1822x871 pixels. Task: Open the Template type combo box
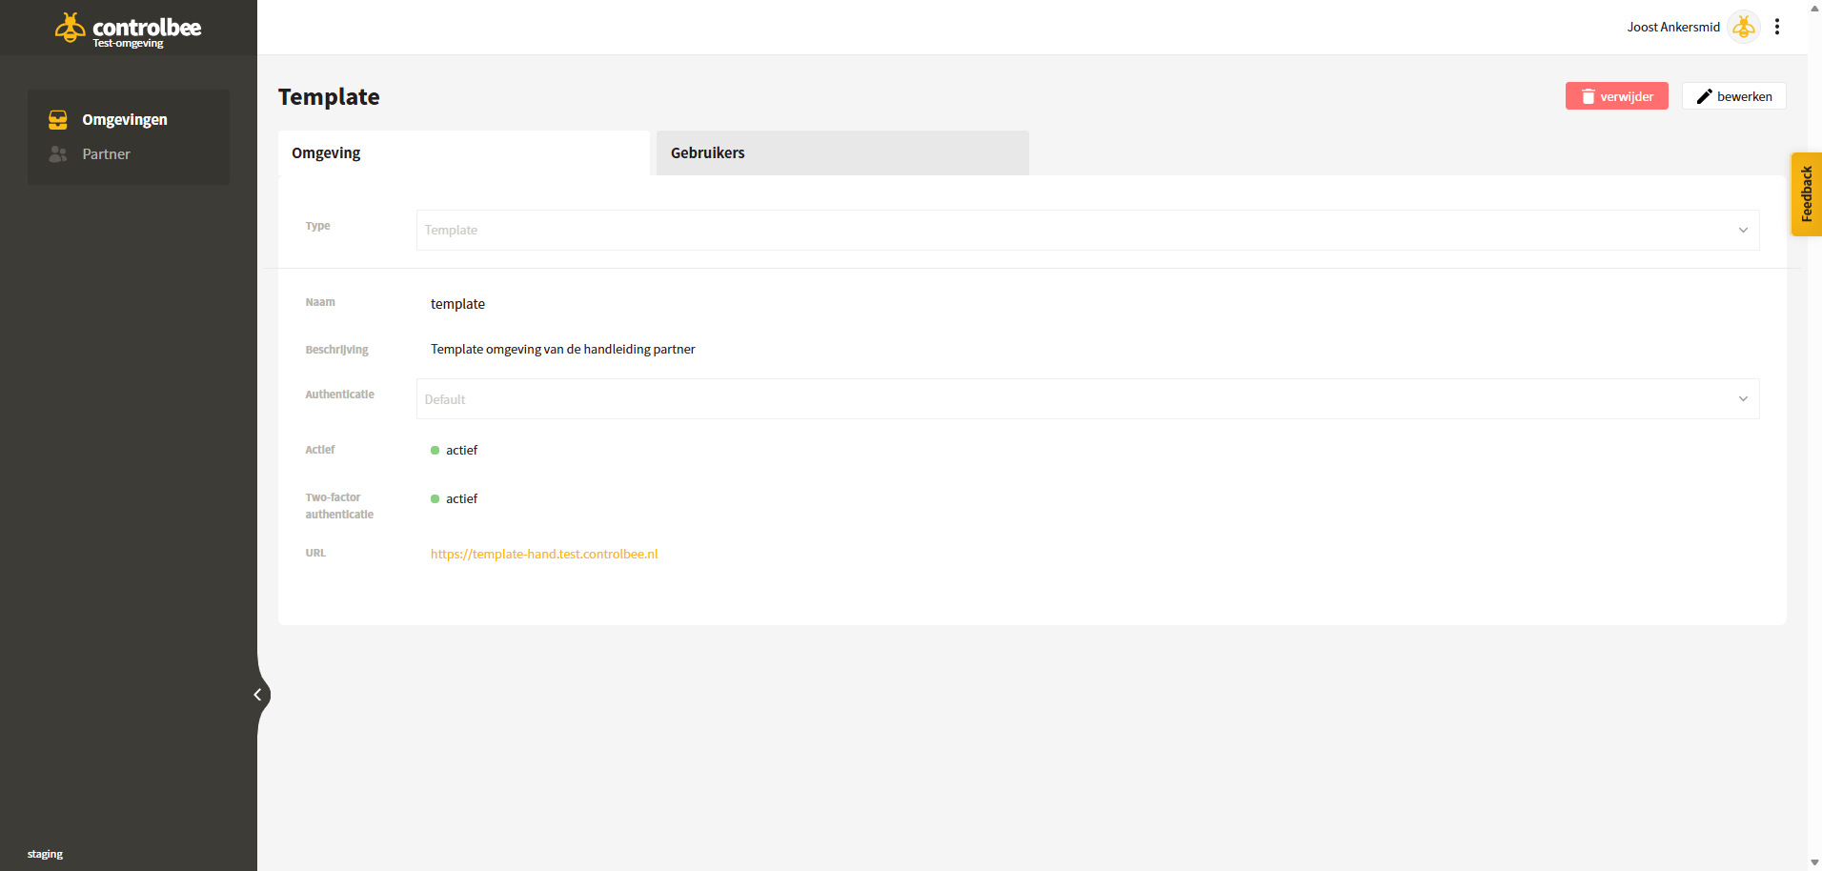coord(1087,230)
